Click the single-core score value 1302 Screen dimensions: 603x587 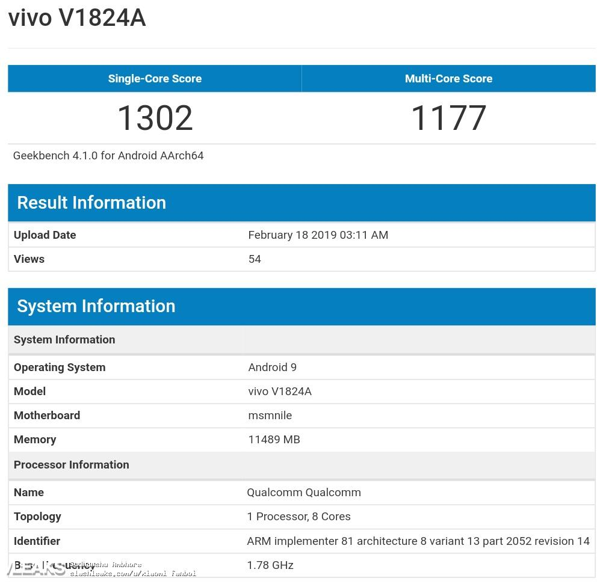[x=155, y=118]
